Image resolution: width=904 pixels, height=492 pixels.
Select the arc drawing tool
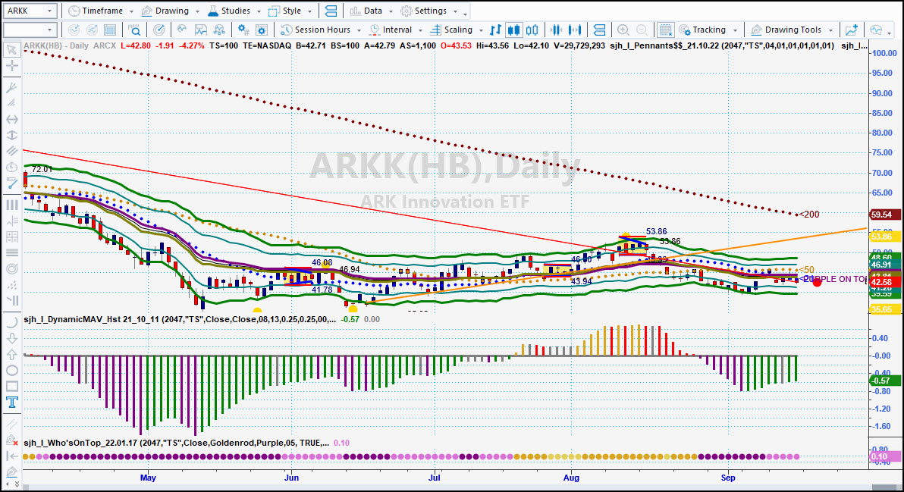(11, 322)
